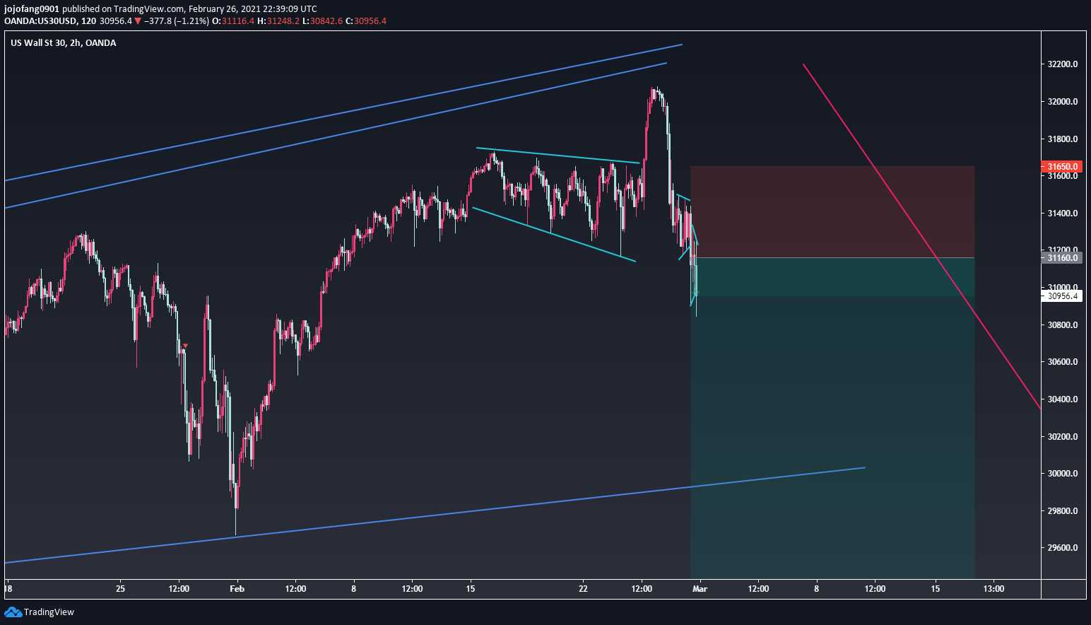Click the red stop level label 31650.0
This screenshot has height=625, width=1091.
(x=1061, y=167)
